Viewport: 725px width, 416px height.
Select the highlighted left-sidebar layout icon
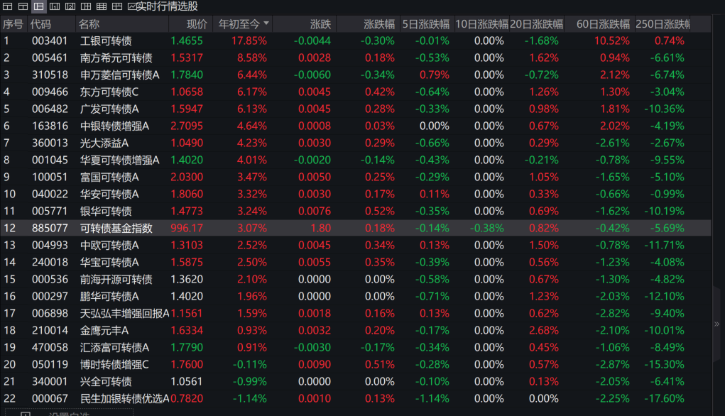tap(39, 6)
